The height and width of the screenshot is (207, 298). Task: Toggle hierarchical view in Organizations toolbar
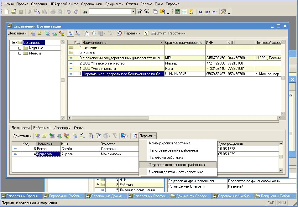[70, 33]
